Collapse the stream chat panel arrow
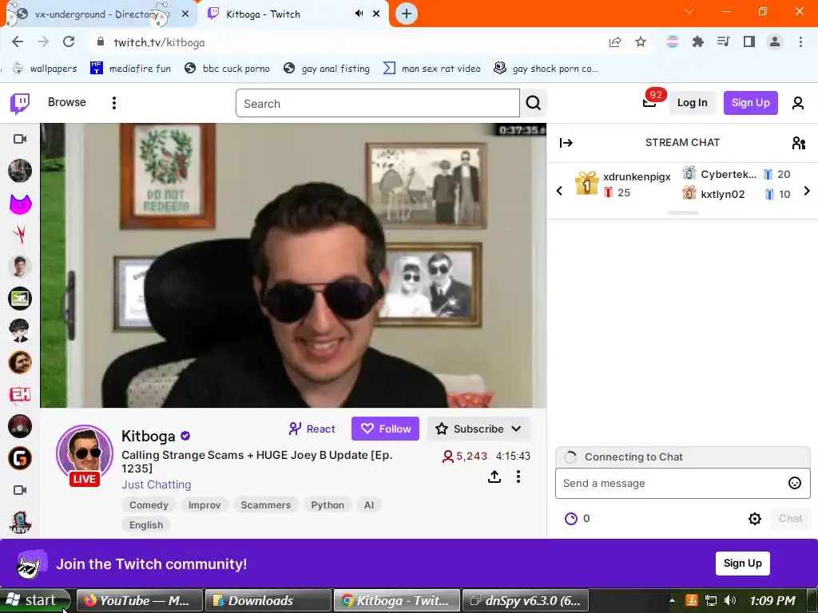Image resolution: width=818 pixels, height=613 pixels. click(x=566, y=143)
